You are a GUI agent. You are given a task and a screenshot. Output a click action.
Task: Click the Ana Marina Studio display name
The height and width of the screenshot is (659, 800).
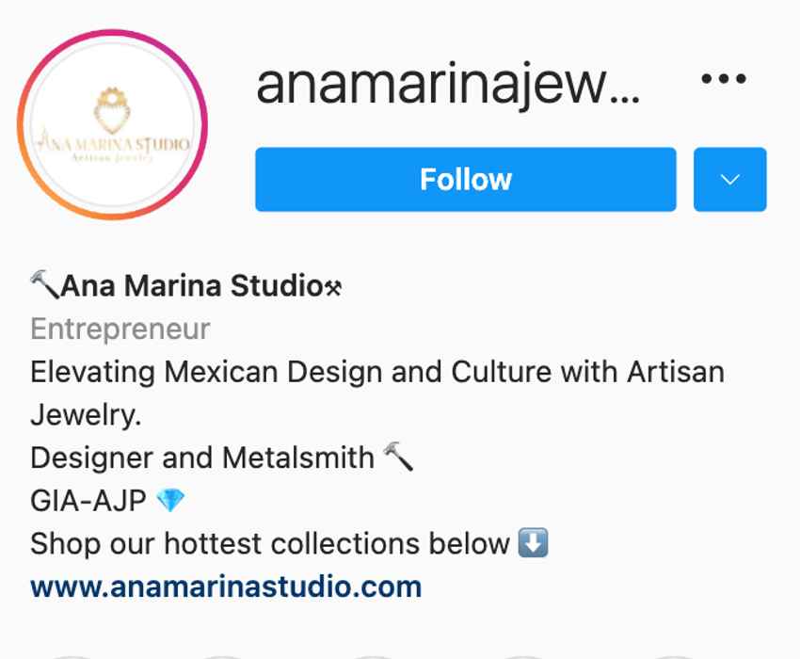click(x=192, y=285)
